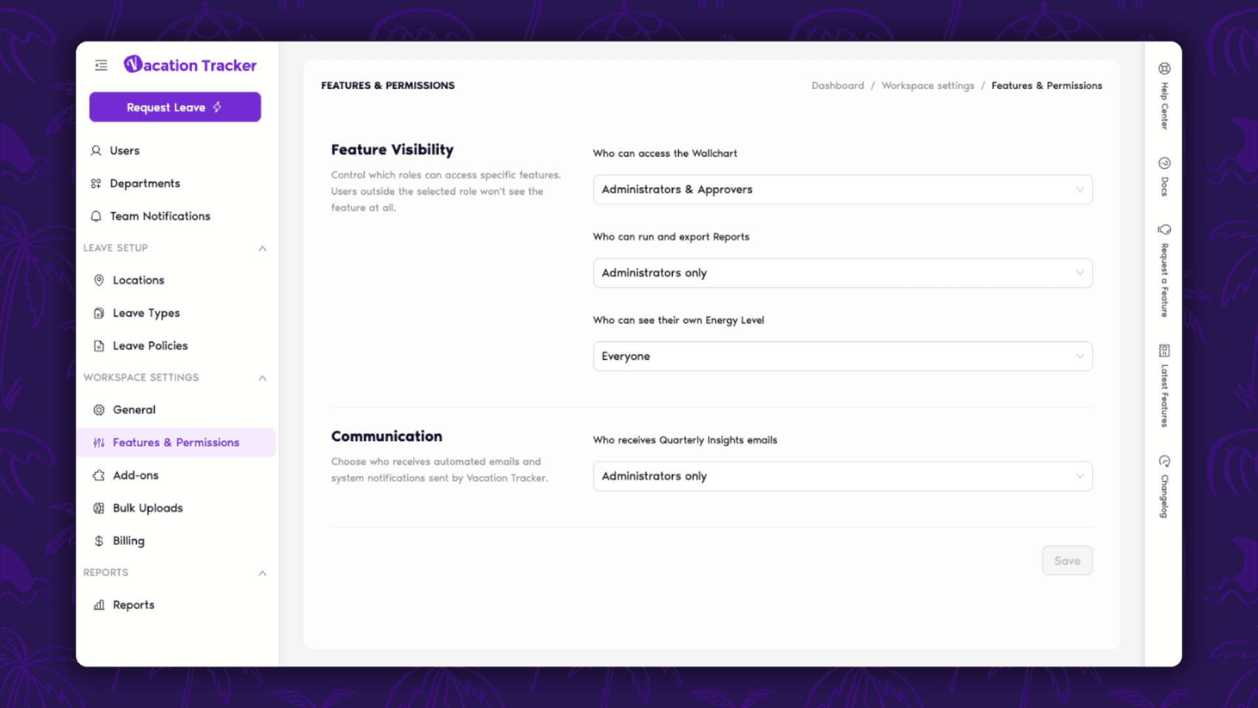The image size is (1258, 708).
Task: Click the Departments icon
Action: [96, 183]
